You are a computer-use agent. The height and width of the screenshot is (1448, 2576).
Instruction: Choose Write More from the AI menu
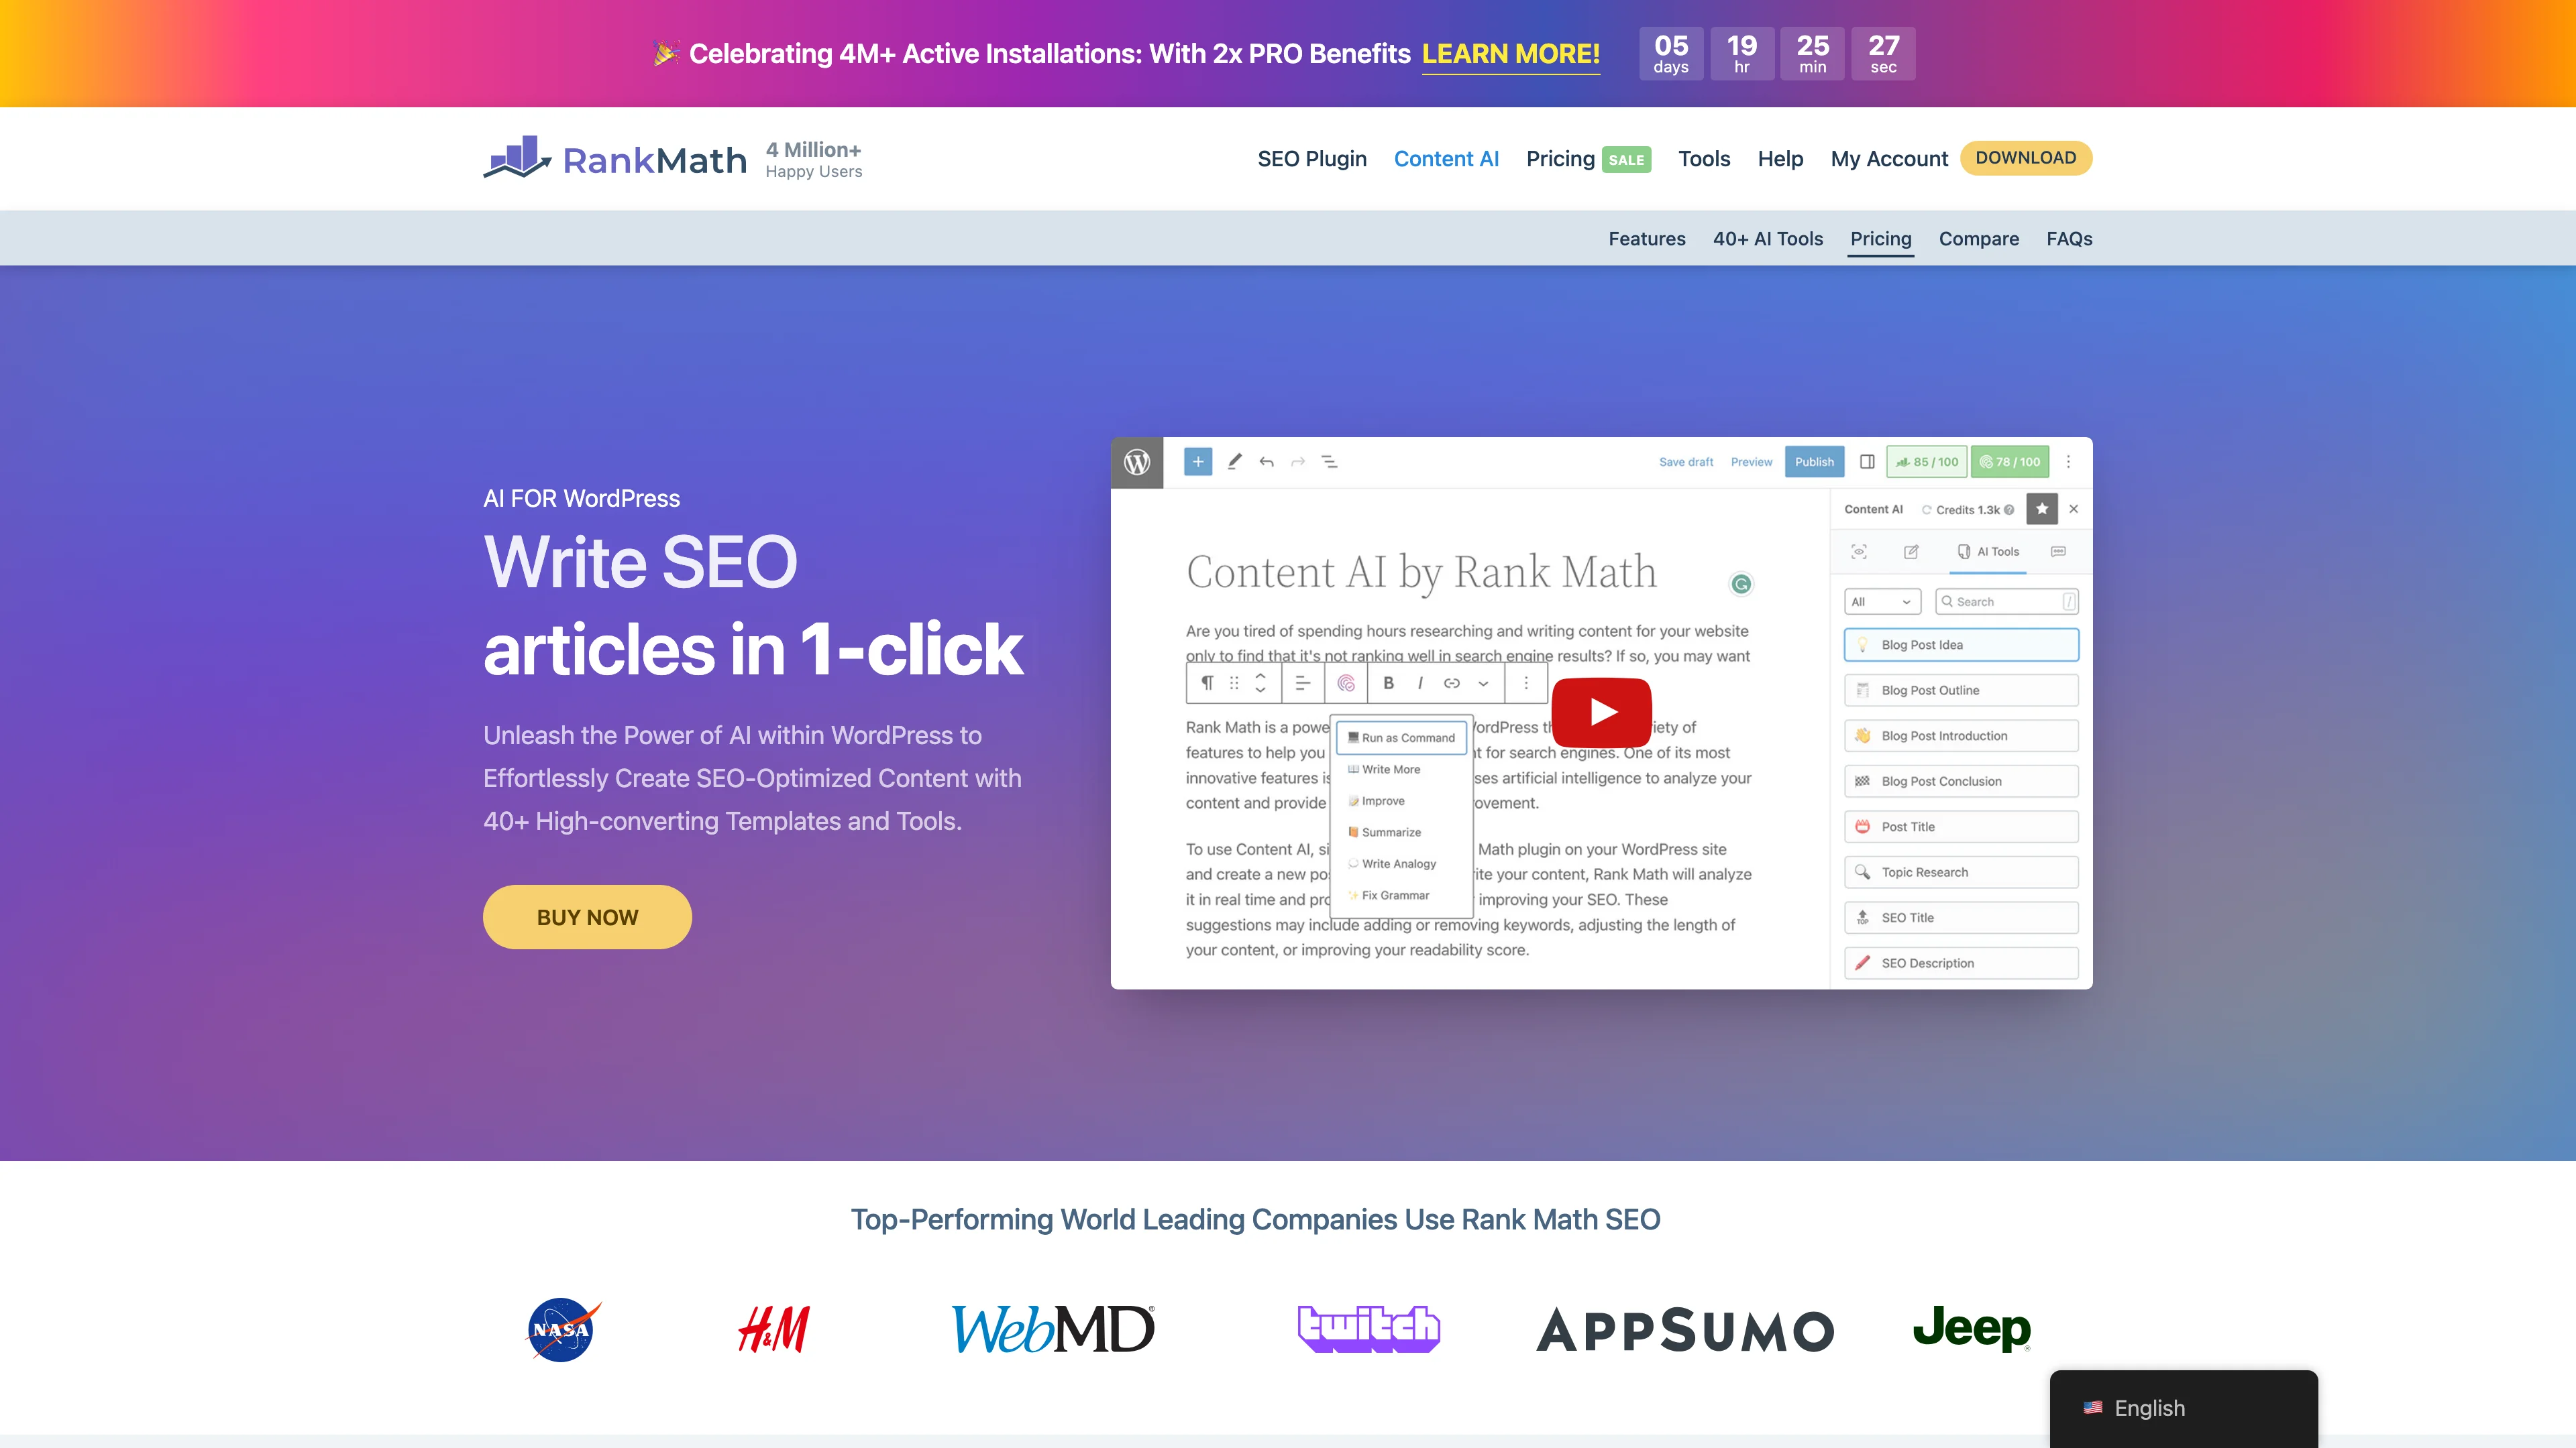pos(1384,770)
